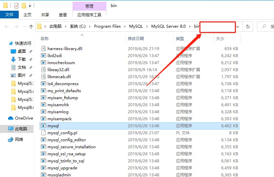
Task: Click the myisampack application icon
Action: point(43,119)
